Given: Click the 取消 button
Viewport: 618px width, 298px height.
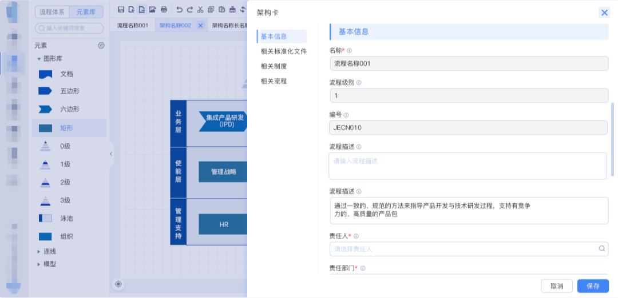Looking at the screenshot, I should [557, 286].
